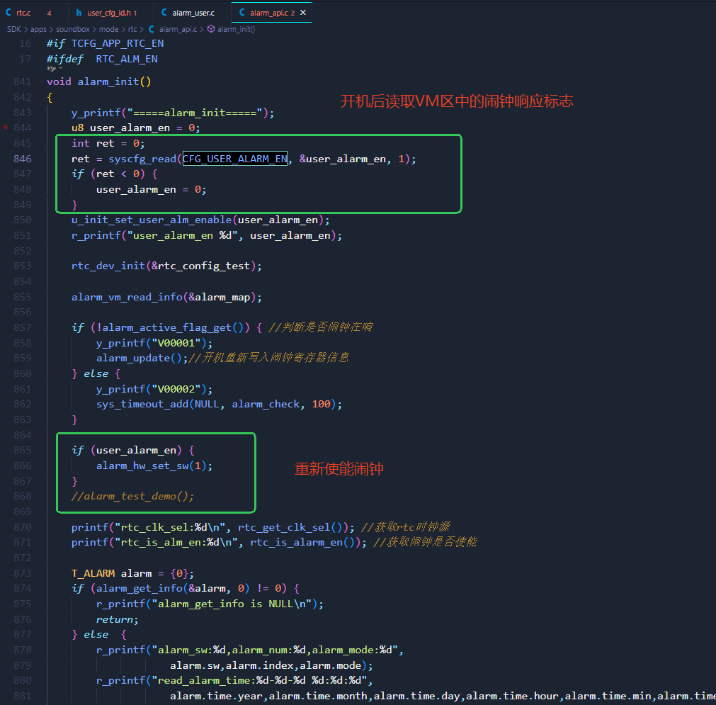Click the C icon on alarm_user.c tab
This screenshot has width=716, height=705.
[x=164, y=13]
